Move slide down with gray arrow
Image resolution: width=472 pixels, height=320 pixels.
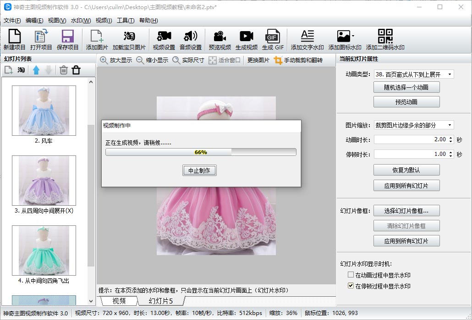tap(49, 70)
